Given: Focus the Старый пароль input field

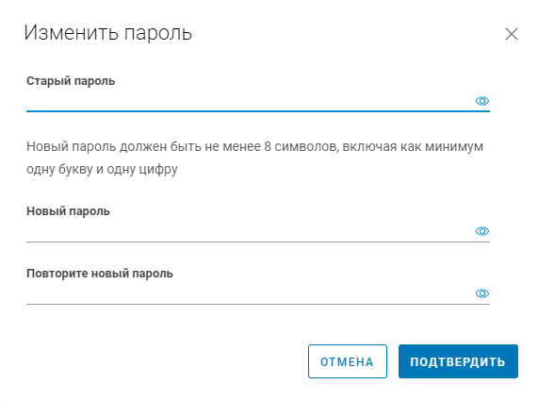Looking at the screenshot, I should point(251,101).
